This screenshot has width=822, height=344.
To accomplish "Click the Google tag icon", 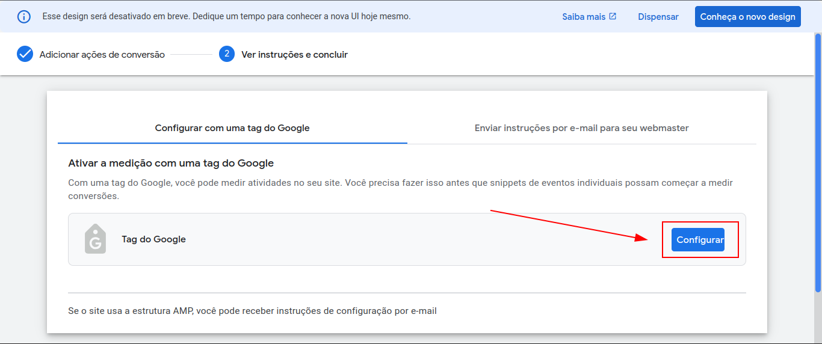I will tap(95, 239).
